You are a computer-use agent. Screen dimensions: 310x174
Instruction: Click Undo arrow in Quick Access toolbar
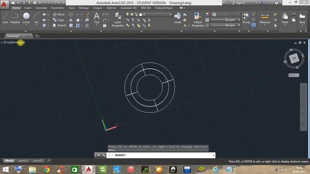click(x=40, y=3)
